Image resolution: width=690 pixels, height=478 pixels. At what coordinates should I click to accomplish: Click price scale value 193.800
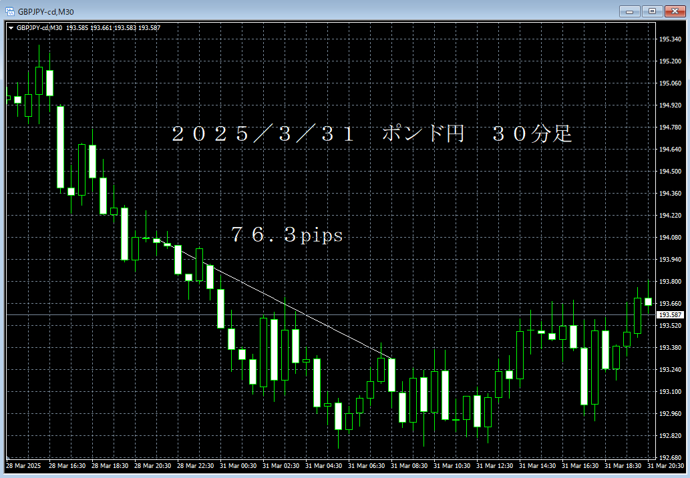coord(670,282)
